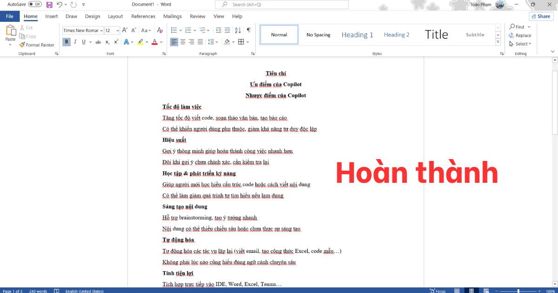Screen dimensions: 558x293
Task: Open the font name combo box
Action: 82,30
